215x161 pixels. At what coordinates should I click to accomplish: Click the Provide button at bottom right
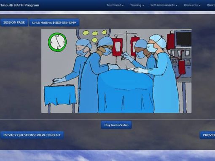[x=207, y=135]
